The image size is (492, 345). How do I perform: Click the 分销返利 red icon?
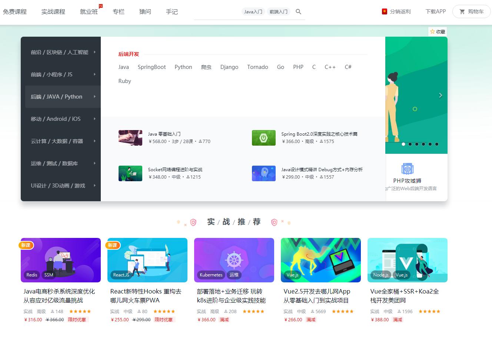pos(385,11)
